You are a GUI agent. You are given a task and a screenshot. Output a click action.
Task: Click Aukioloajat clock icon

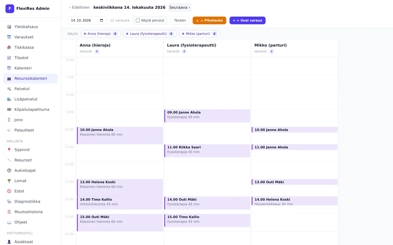pyautogui.click(x=9, y=170)
